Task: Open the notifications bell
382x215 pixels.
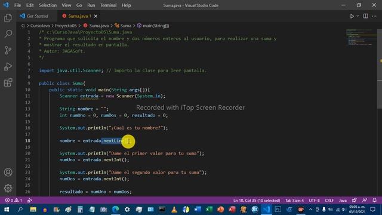Action: (x=374, y=201)
